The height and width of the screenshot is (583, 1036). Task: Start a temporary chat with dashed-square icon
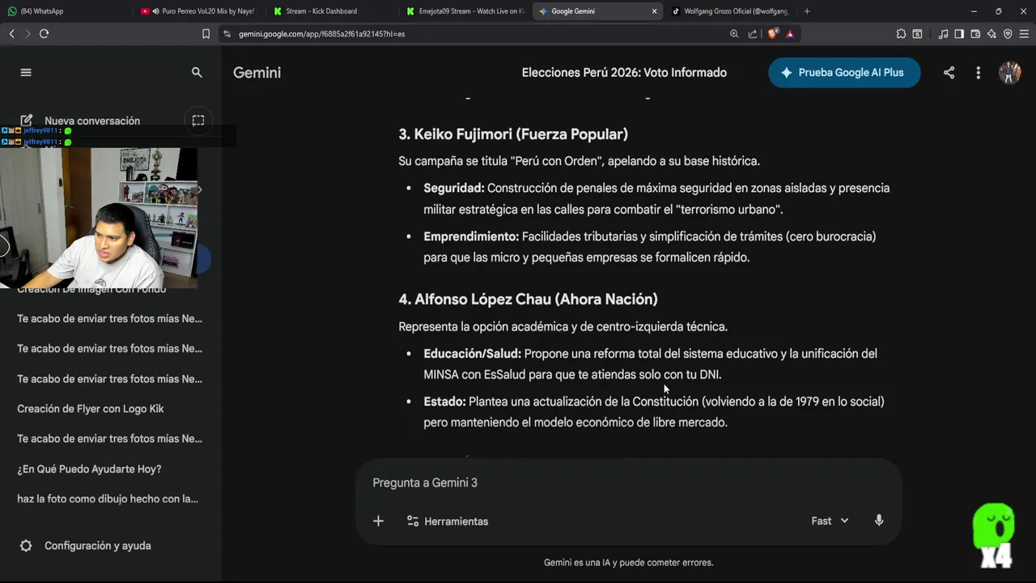[x=198, y=121]
